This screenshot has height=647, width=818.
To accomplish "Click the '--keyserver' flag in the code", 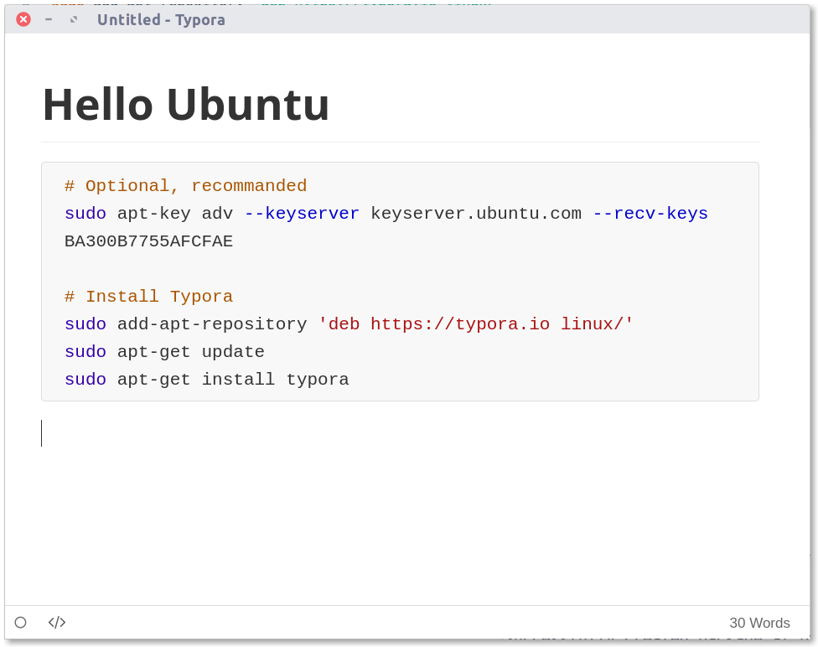I will [302, 214].
